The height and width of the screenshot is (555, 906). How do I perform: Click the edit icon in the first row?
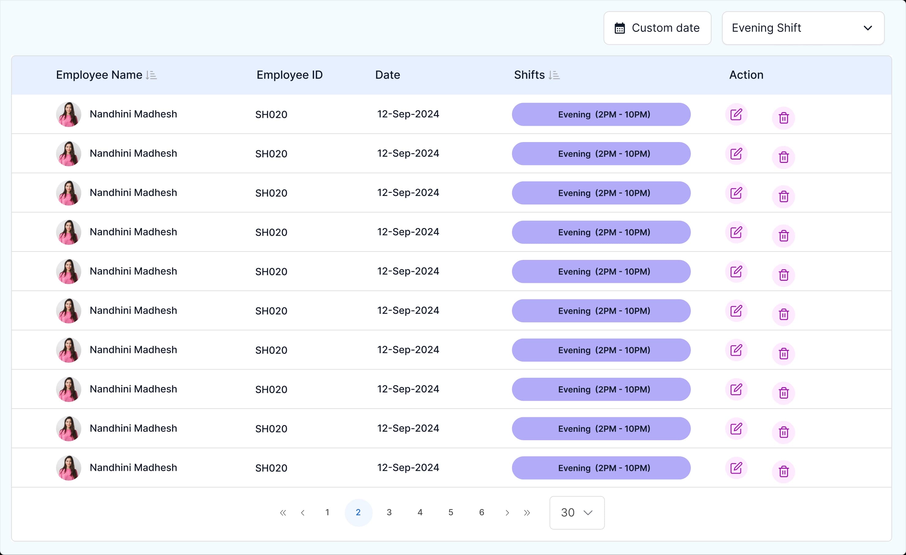coord(736,114)
